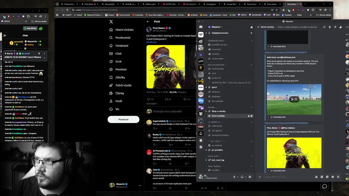Screen dimensions: 349x196
Task: Open Tvůrčí studio in X sidebar
Action: [120, 85]
